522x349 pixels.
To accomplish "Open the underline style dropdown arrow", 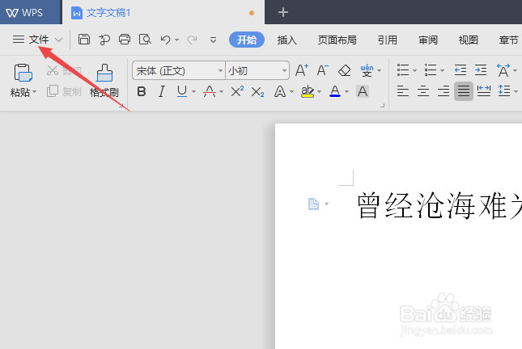I will [x=193, y=92].
